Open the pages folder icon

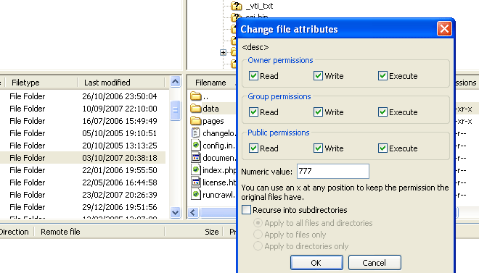tap(195, 121)
